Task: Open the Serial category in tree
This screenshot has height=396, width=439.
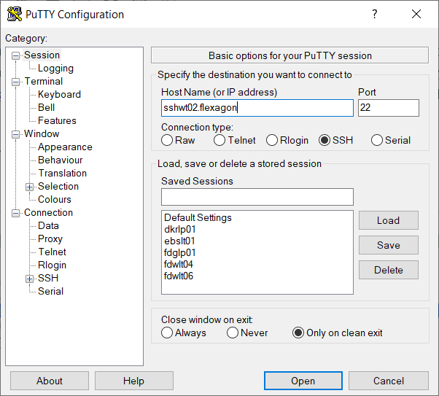Action: [x=50, y=291]
